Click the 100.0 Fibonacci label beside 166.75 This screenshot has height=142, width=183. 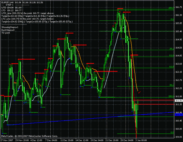click(x=171, y=8)
